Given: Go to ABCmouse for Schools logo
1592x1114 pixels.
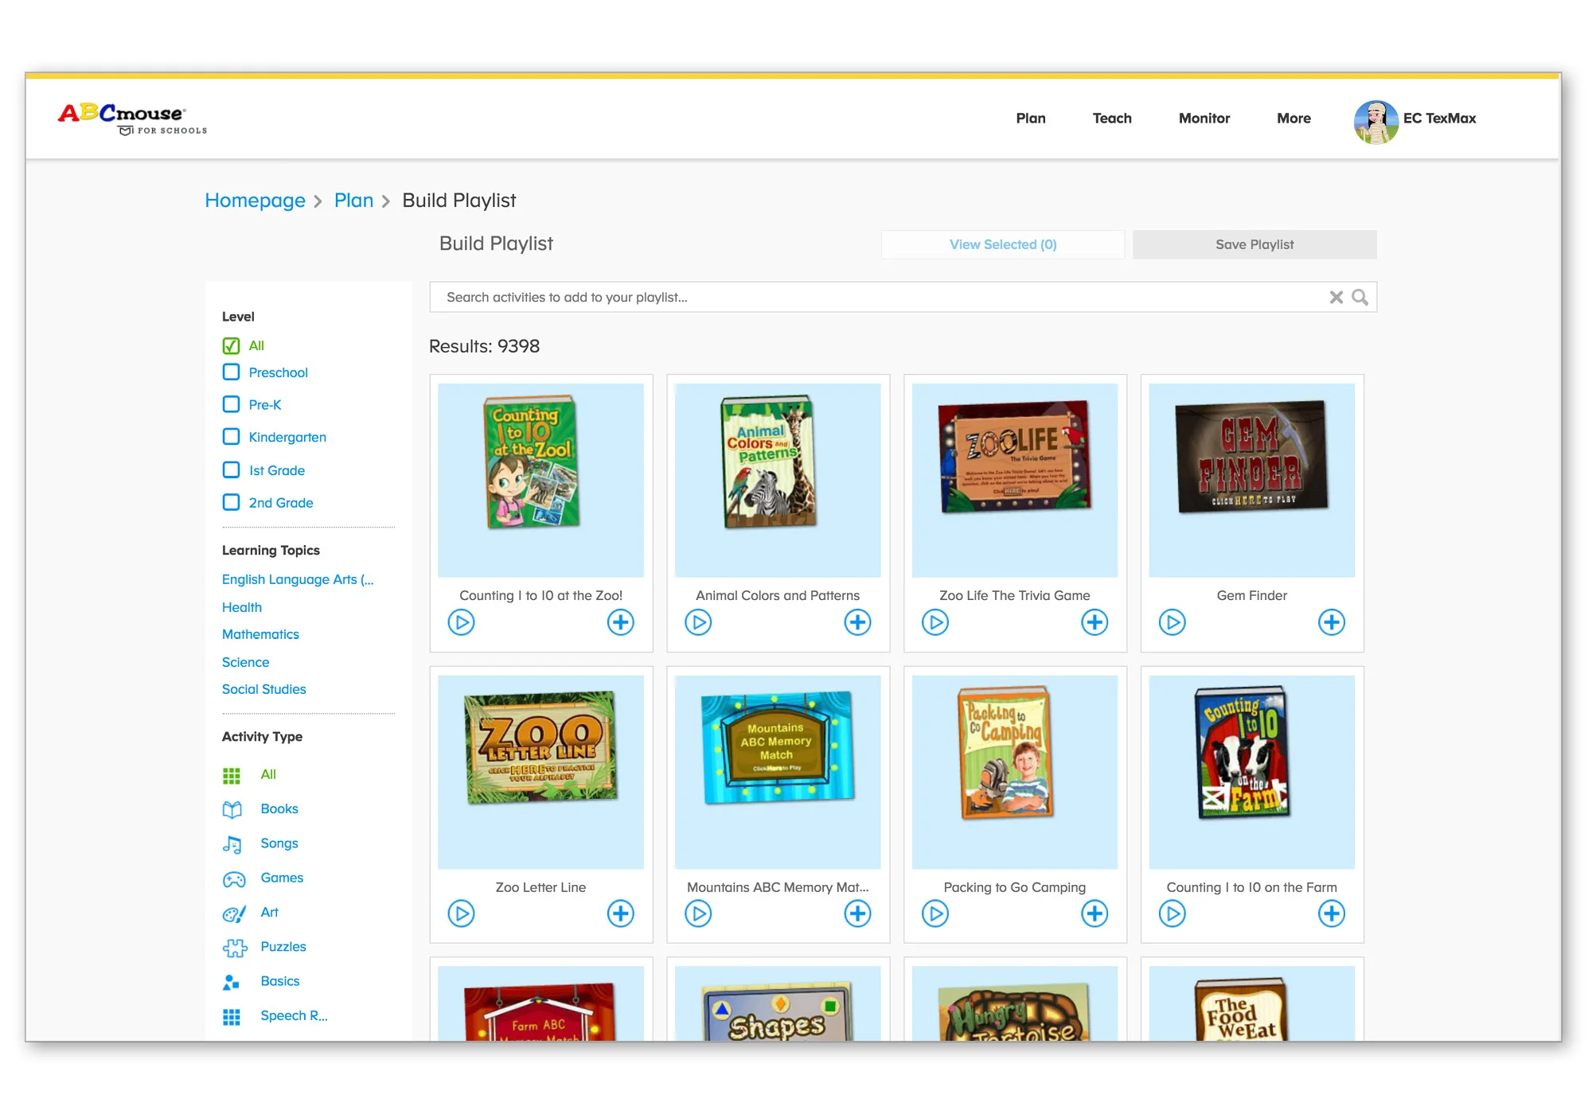Looking at the screenshot, I should tap(132, 119).
